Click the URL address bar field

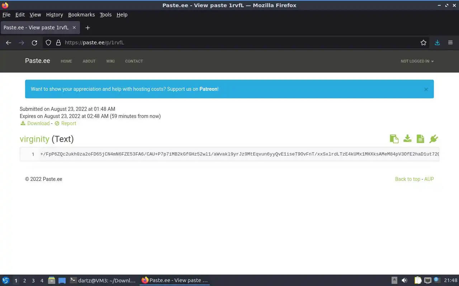(x=237, y=43)
